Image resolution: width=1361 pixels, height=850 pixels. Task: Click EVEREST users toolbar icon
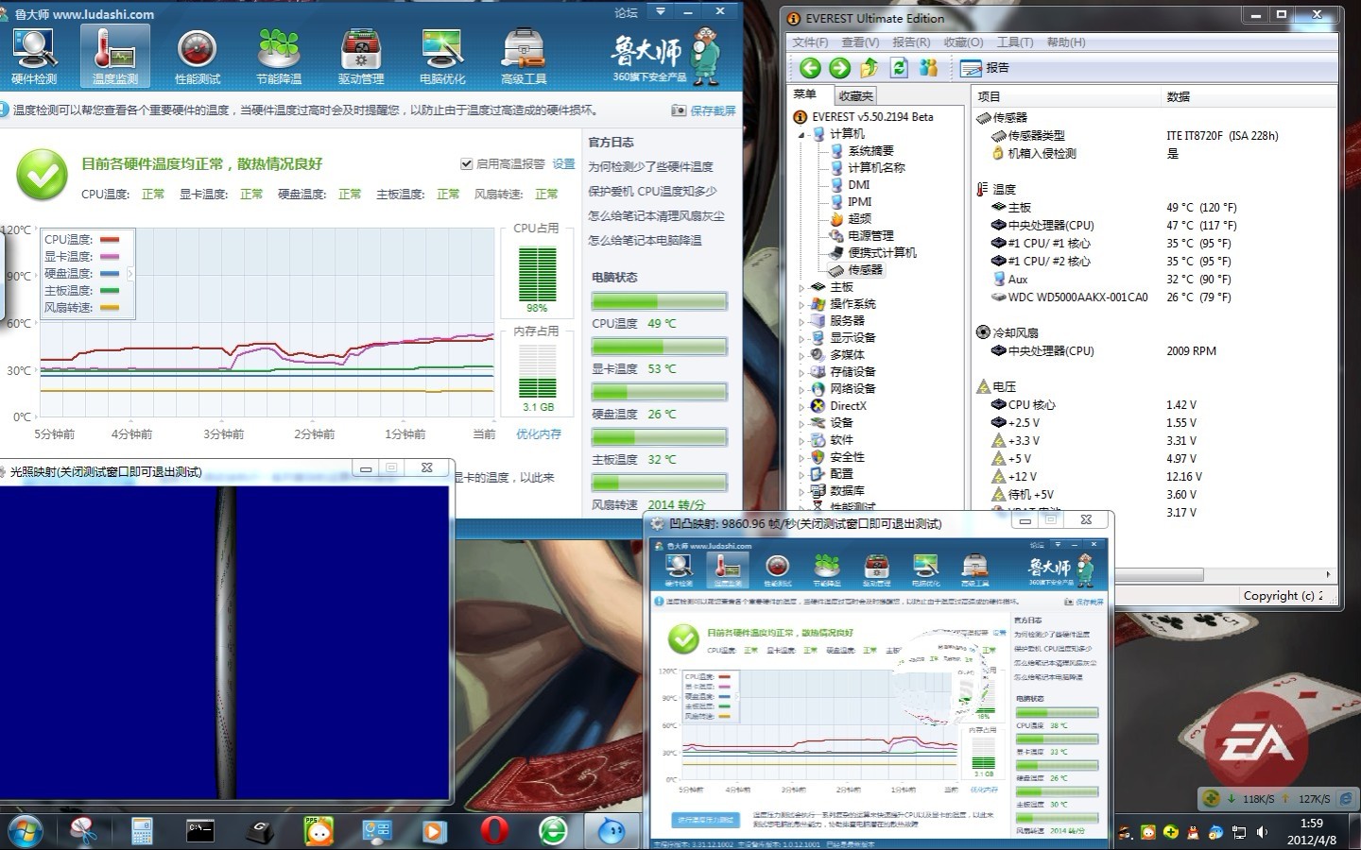click(x=929, y=67)
